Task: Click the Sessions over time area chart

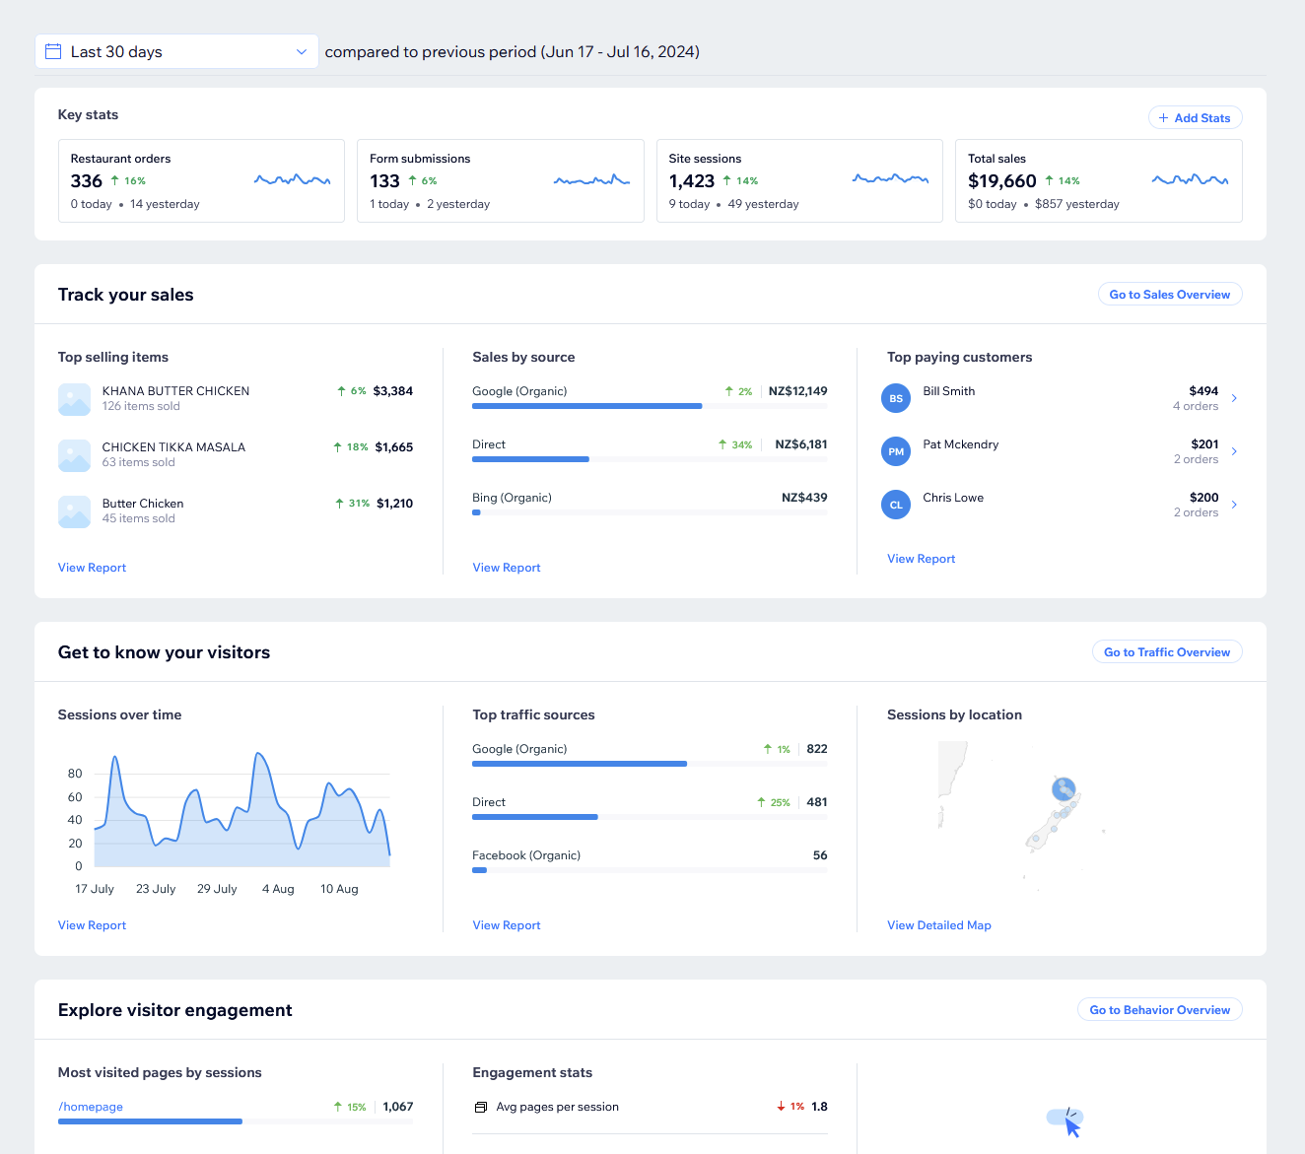Action: click(241, 810)
